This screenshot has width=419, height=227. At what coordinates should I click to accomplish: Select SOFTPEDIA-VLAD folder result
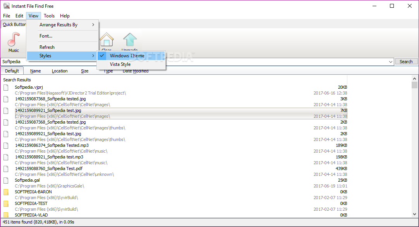tap(181, 215)
